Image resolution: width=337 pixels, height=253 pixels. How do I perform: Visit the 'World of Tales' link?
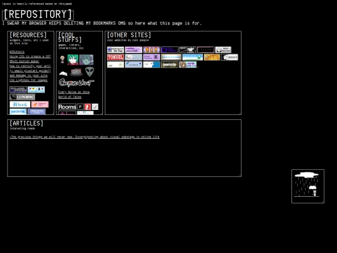click(70, 97)
